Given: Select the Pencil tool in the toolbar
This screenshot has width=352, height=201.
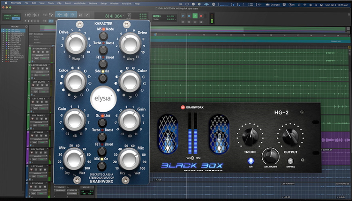Looking at the screenshot, I should tap(87, 15).
